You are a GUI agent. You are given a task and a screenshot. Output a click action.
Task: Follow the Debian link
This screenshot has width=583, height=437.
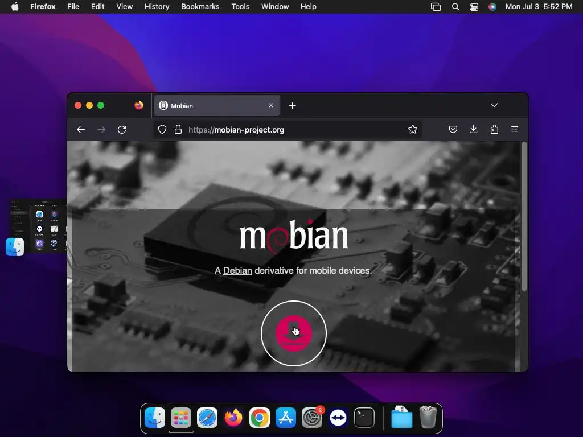[237, 270]
